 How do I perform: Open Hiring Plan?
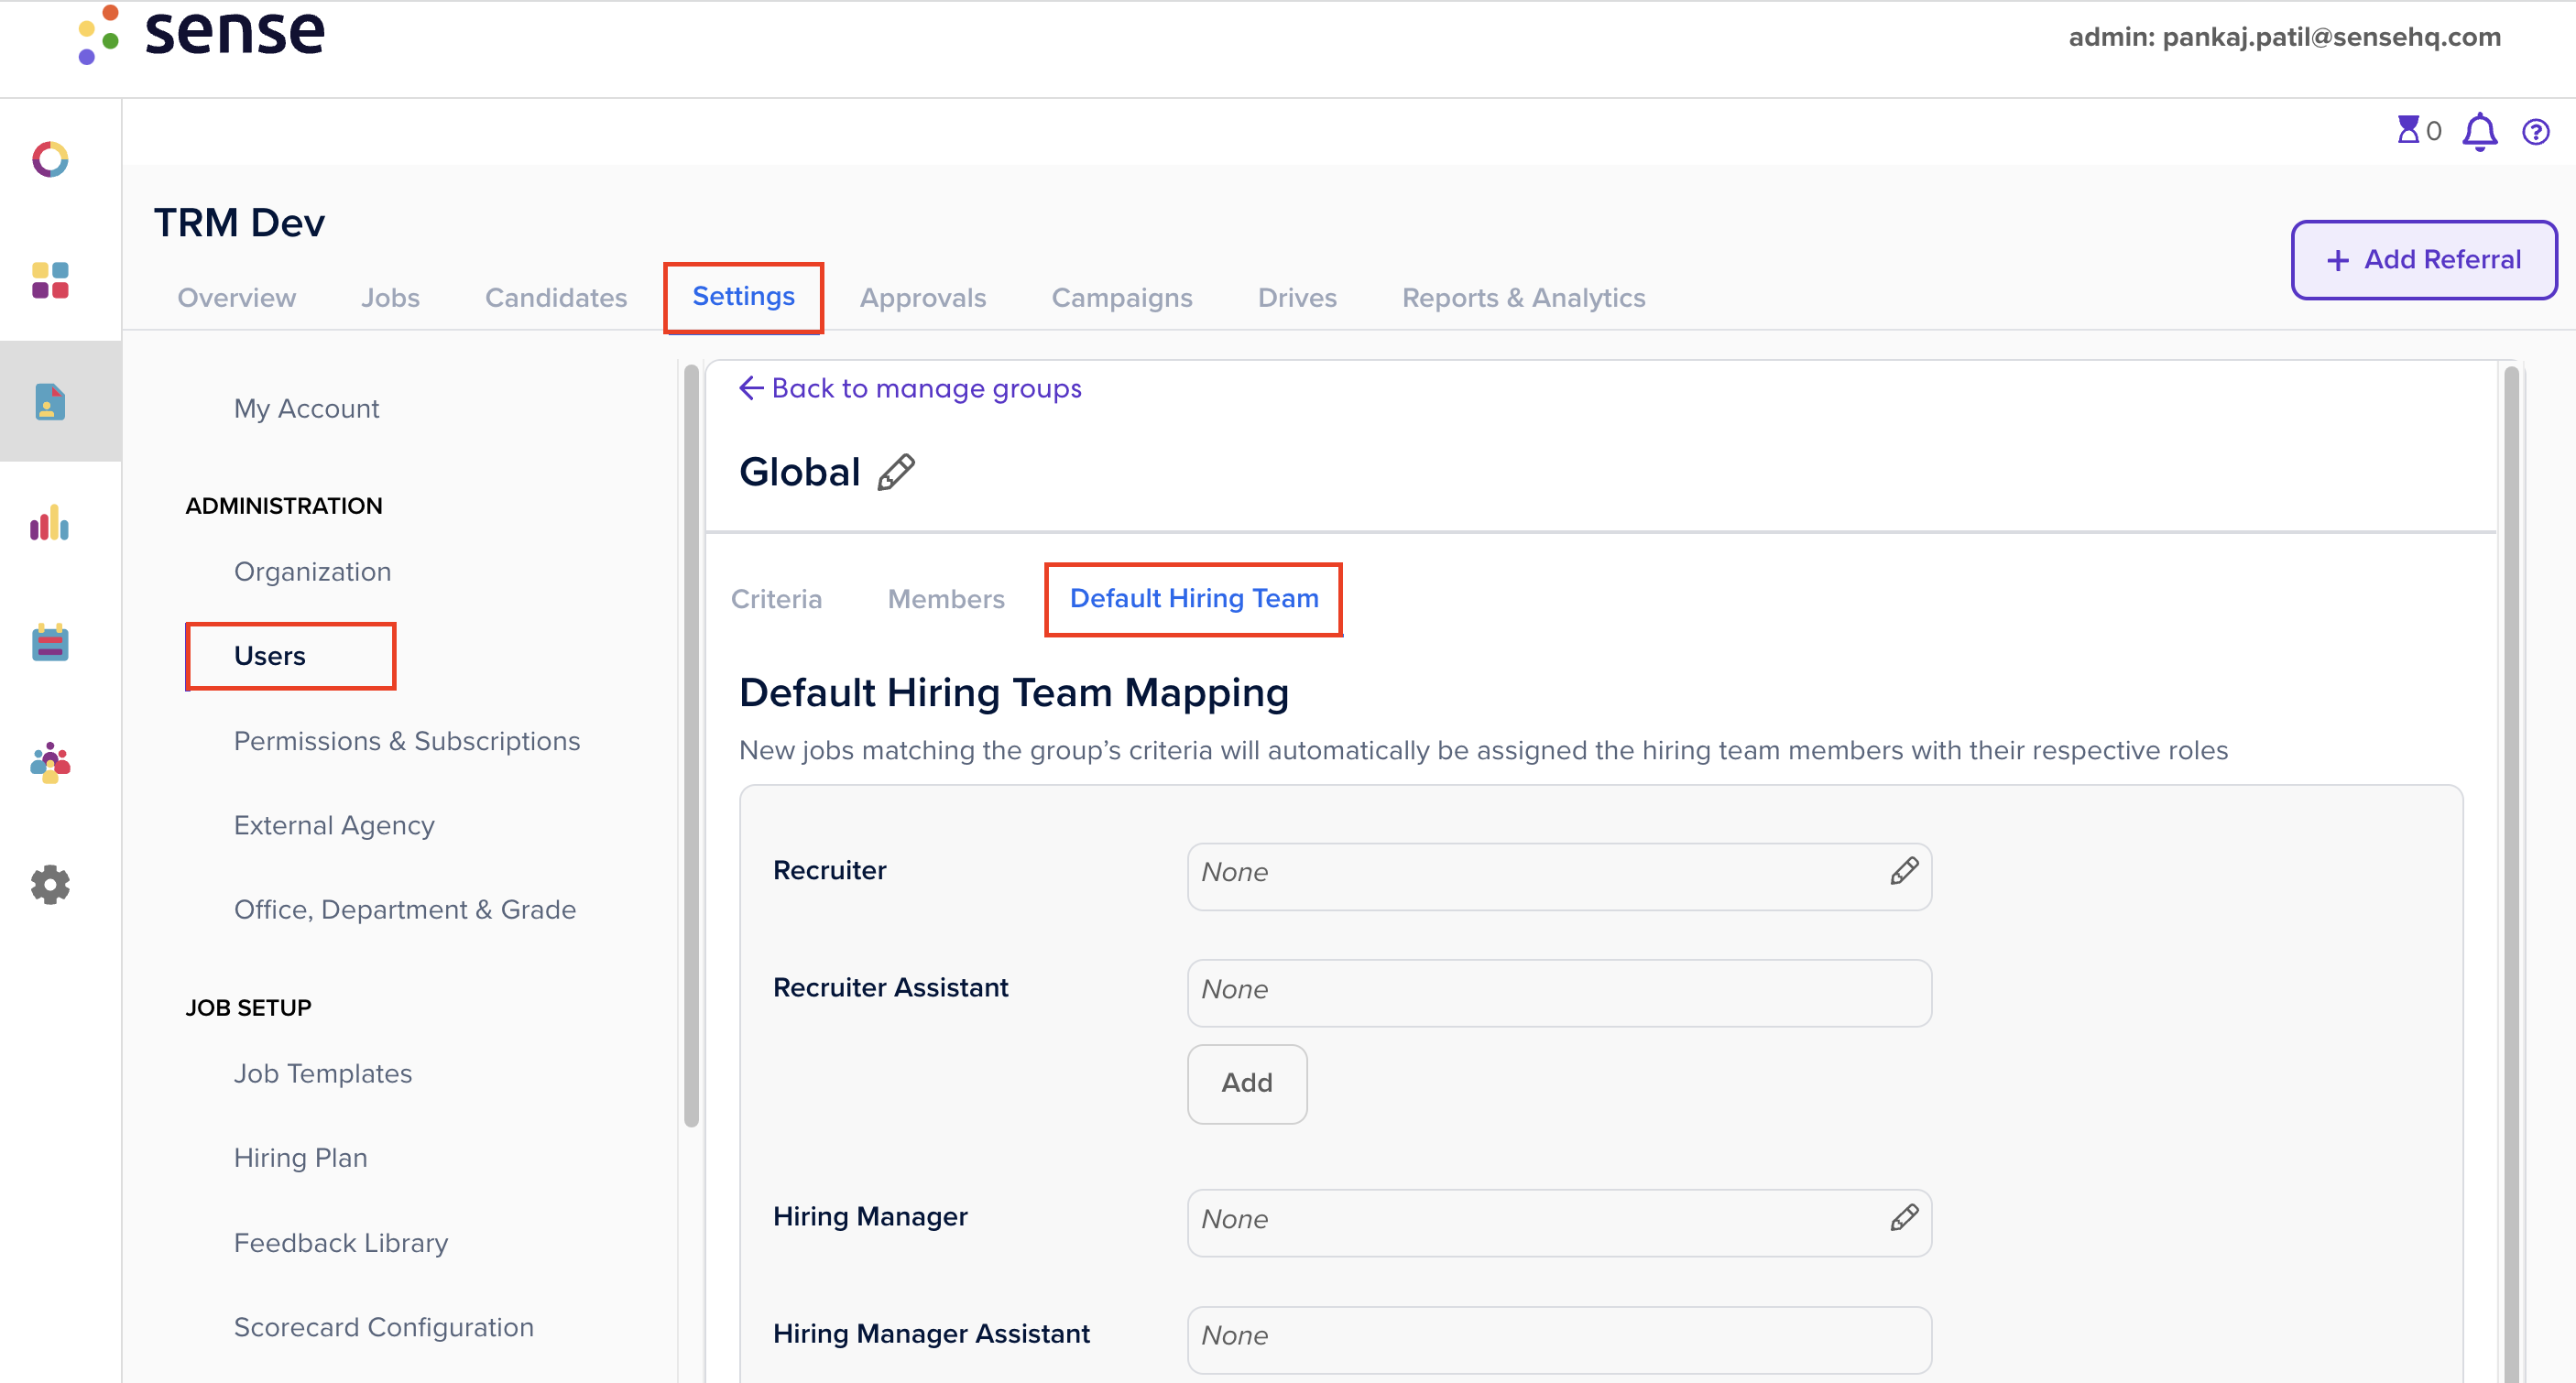[x=300, y=1157]
